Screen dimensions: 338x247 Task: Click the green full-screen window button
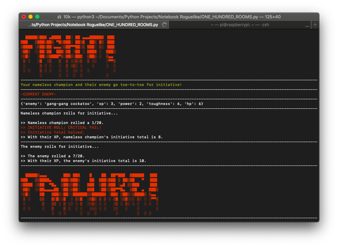click(x=37, y=17)
